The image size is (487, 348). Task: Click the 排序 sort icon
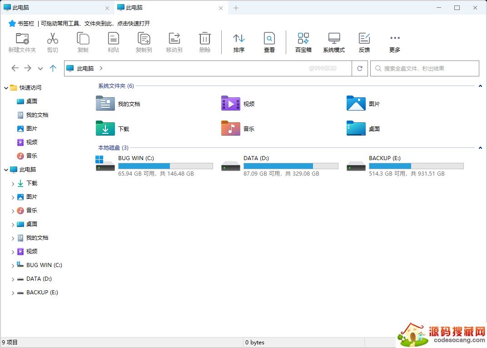(239, 39)
